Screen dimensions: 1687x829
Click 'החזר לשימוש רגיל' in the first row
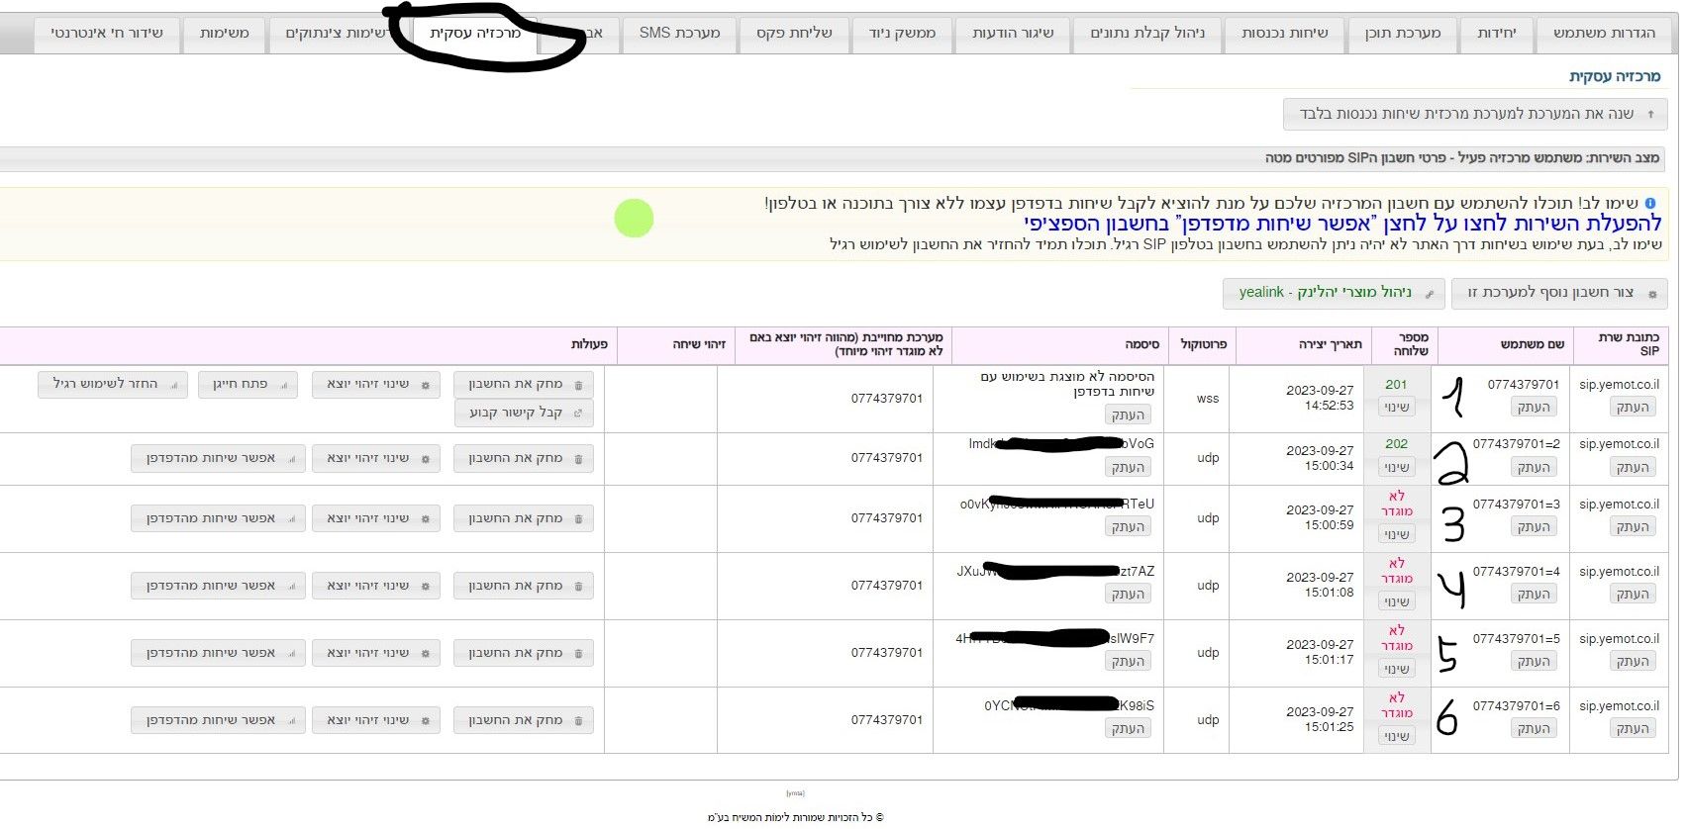tap(113, 384)
